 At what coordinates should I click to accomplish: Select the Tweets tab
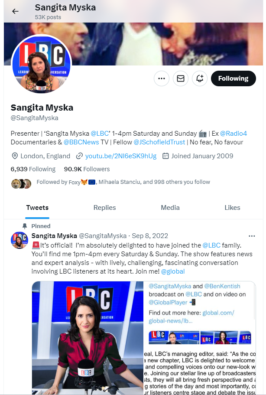tap(37, 208)
